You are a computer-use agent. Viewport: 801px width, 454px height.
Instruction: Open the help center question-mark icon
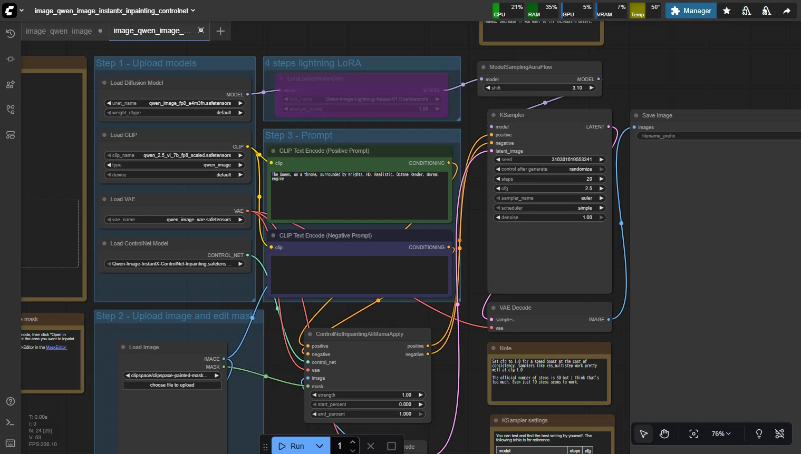(x=10, y=401)
